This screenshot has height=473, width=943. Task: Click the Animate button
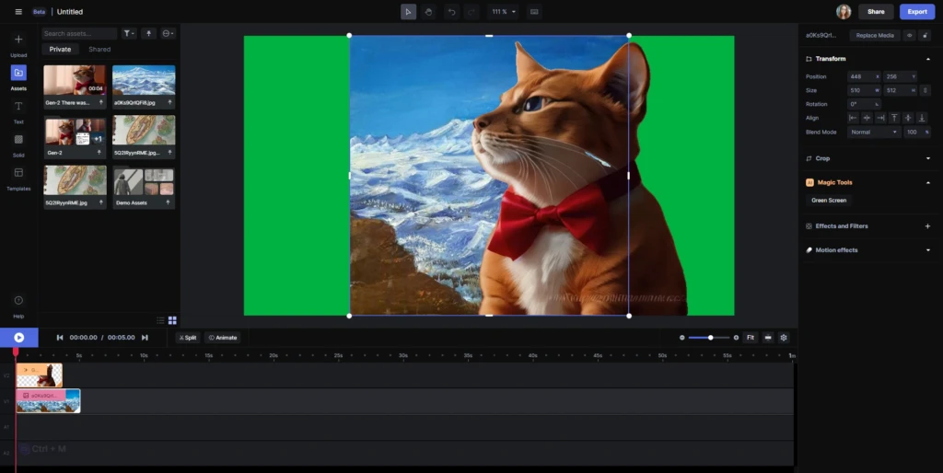point(223,338)
